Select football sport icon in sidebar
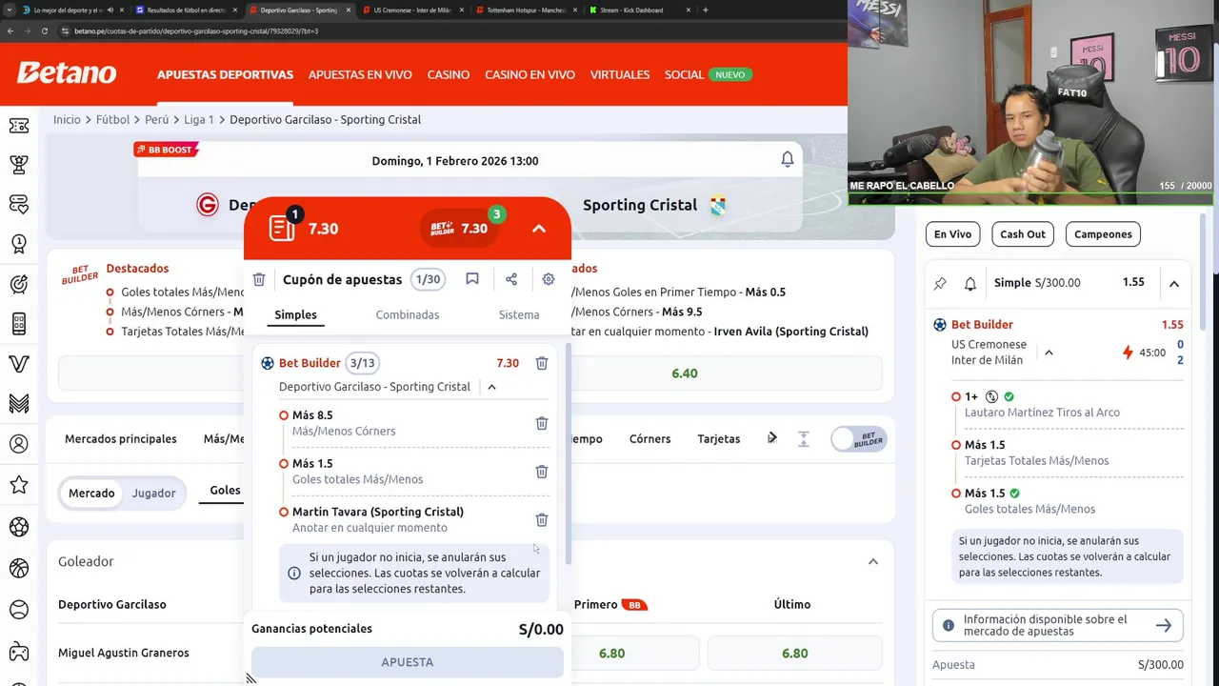 (x=19, y=526)
